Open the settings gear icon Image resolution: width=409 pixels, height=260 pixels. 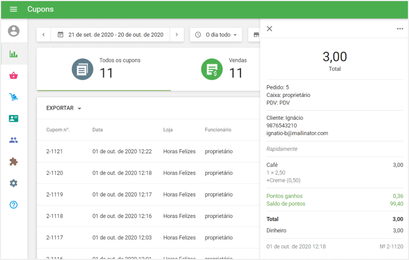pyautogui.click(x=14, y=183)
